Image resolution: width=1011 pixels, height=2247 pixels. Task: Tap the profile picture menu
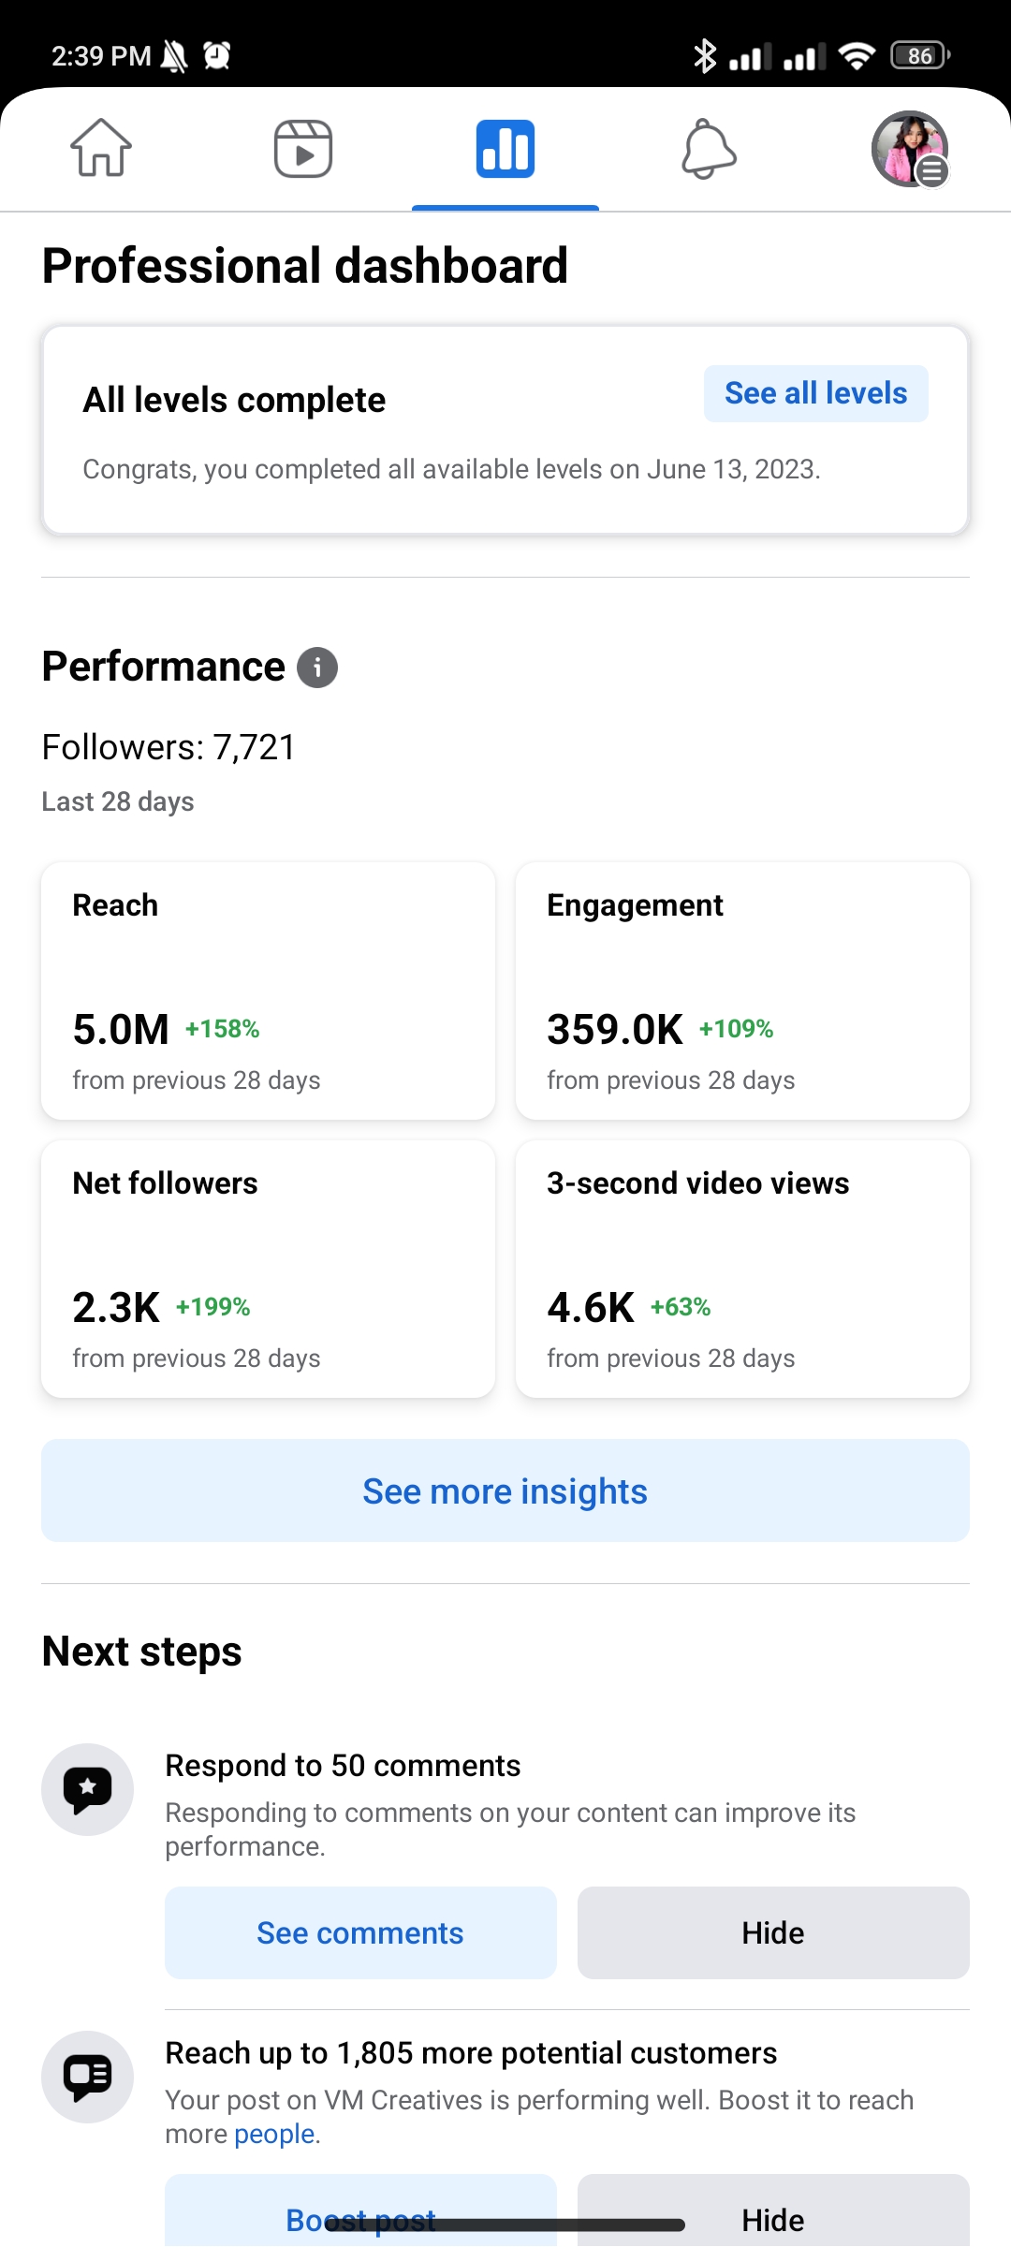pos(910,149)
